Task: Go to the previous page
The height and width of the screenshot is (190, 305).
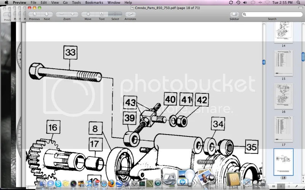Action: (34, 14)
